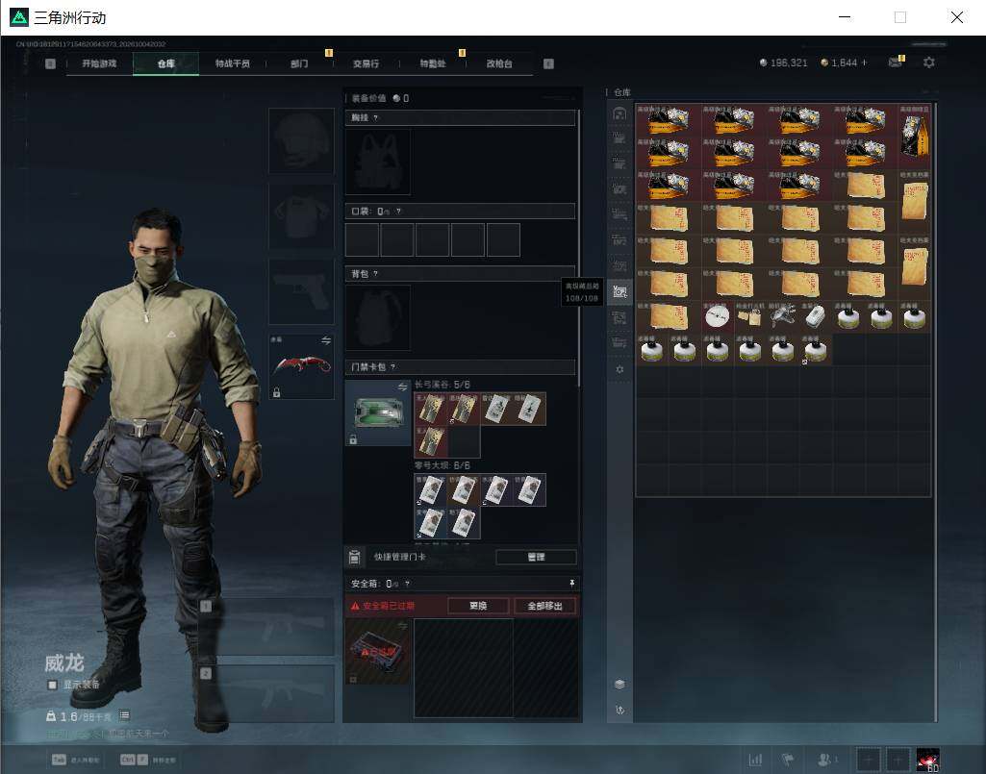This screenshot has height=774, width=986.
Task: Open the 部门 tab
Action: (299, 63)
